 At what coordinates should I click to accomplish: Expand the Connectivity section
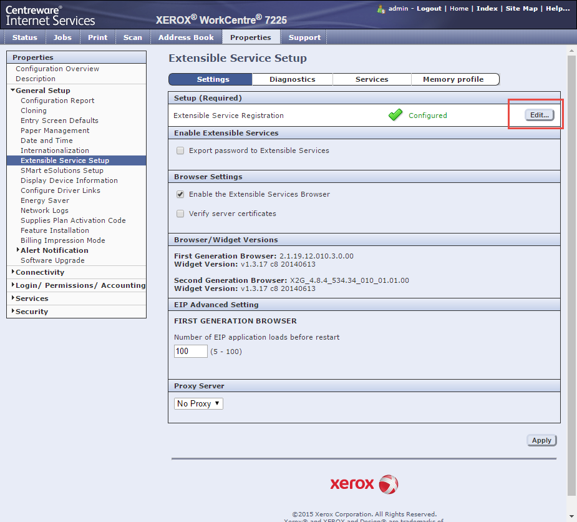click(40, 272)
